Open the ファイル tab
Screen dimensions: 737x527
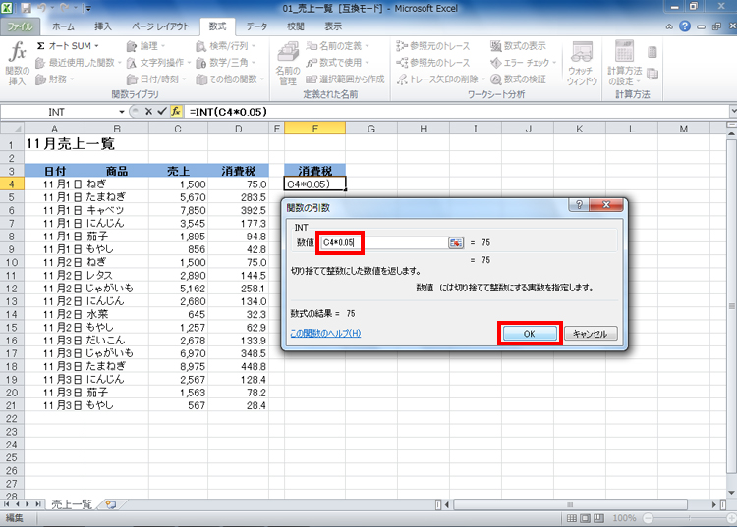pyautogui.click(x=21, y=26)
